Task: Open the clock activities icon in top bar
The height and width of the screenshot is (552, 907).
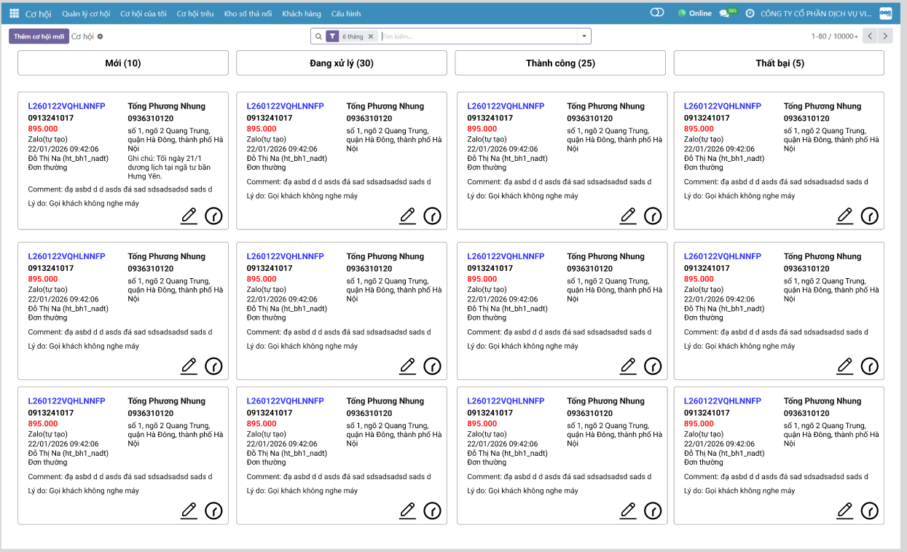Action: (x=749, y=13)
